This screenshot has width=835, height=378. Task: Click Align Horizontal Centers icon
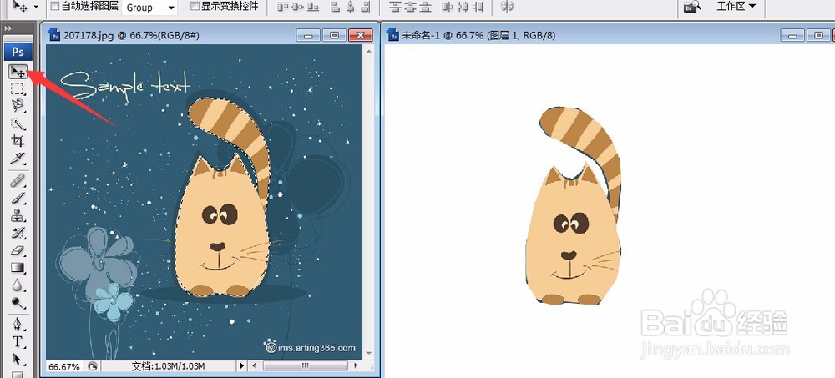[351, 7]
